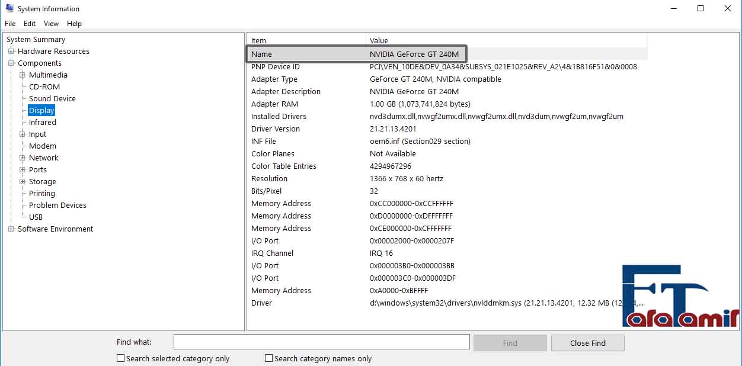Focus the Find what text field
The height and width of the screenshot is (366, 742).
tap(322, 342)
